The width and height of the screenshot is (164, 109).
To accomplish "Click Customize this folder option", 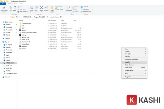I will pos(134,59).
